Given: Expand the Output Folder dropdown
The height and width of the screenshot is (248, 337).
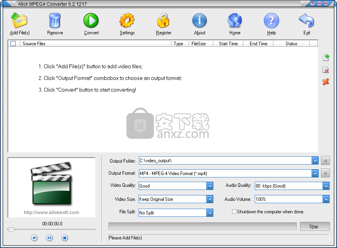Looking at the screenshot, I should click(x=315, y=161).
